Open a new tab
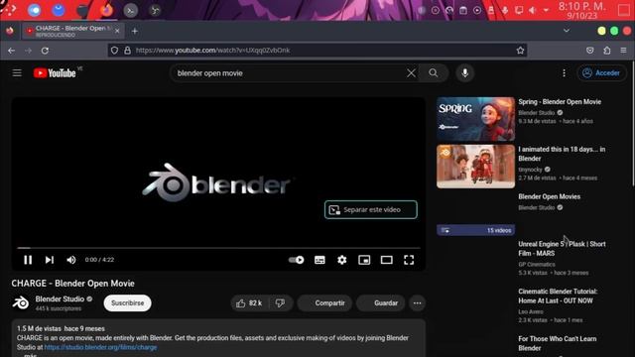The width and height of the screenshot is (635, 357). click(x=135, y=31)
